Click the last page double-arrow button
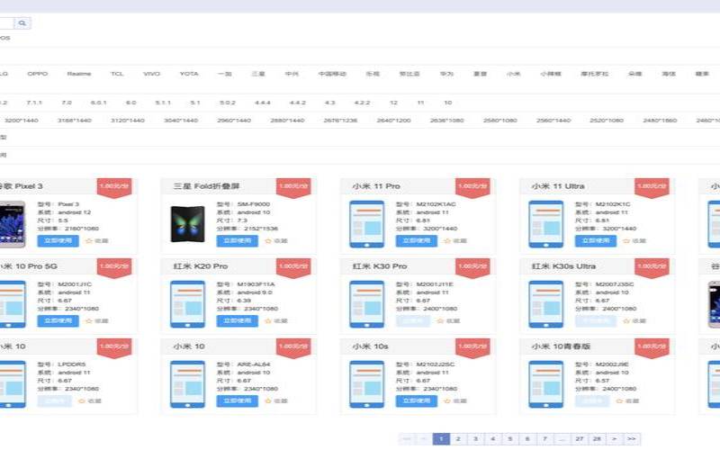Image resolution: width=720 pixels, height=450 pixels. coord(632,439)
